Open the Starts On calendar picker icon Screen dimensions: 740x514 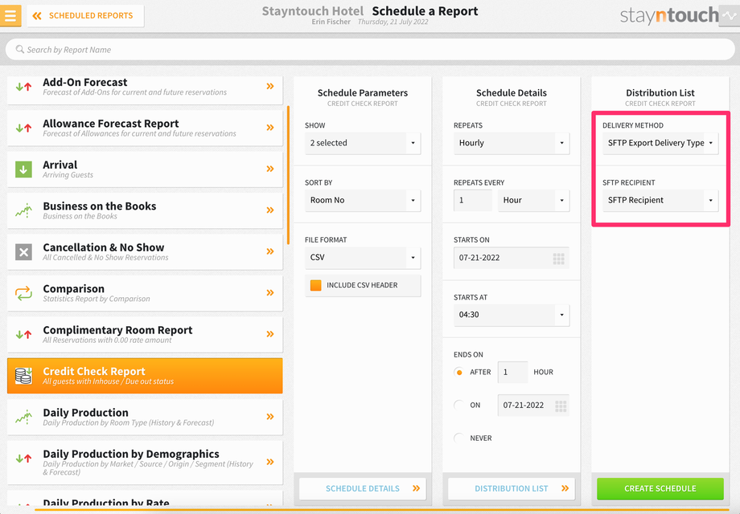(559, 258)
